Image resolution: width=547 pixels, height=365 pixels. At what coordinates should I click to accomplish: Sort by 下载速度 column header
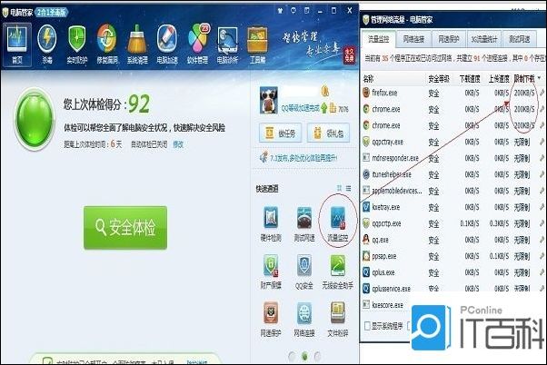click(x=470, y=79)
